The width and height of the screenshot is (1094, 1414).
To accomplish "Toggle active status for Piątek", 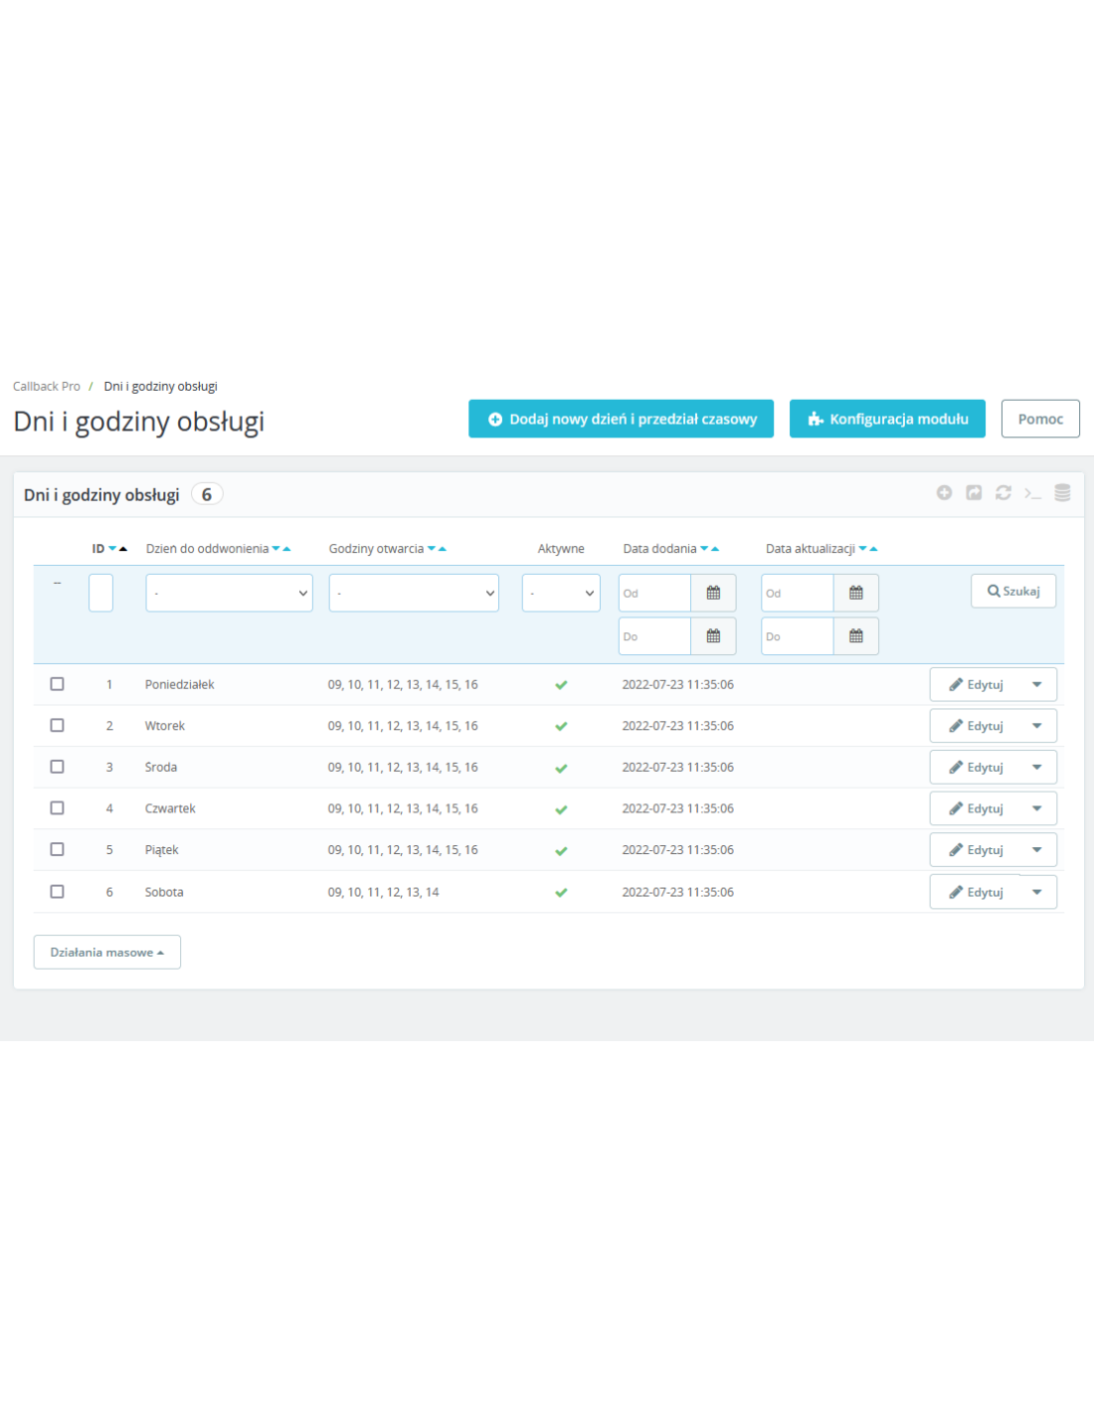I will click(x=561, y=851).
